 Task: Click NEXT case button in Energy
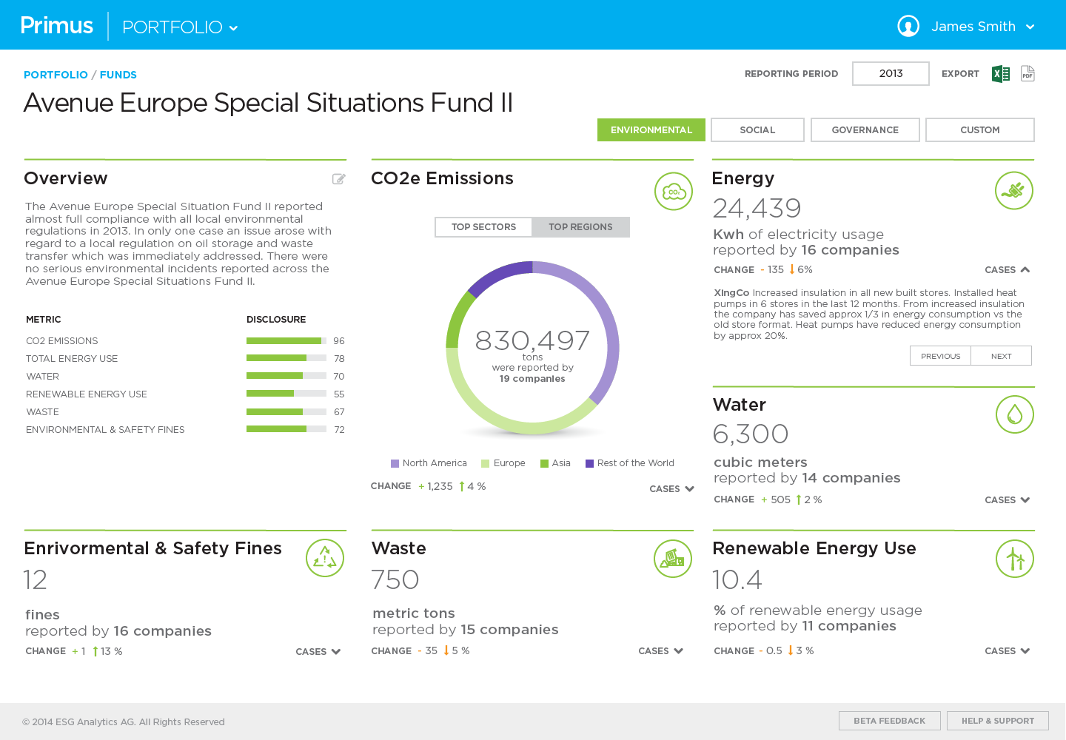click(x=1001, y=356)
